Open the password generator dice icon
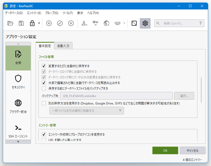The image size is (211, 166). click(134, 23)
